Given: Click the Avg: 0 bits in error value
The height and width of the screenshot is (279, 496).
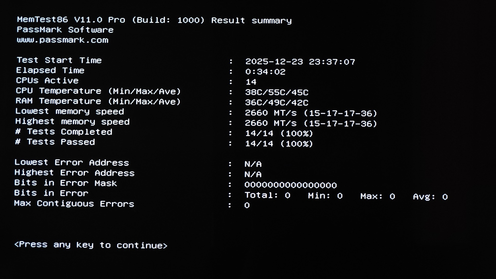Looking at the screenshot, I should (x=430, y=197).
